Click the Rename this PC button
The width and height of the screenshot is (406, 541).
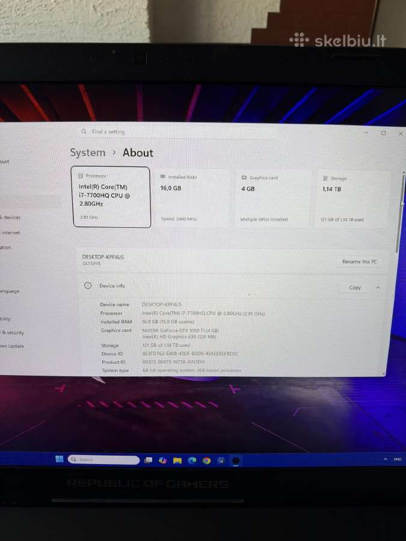tap(360, 261)
